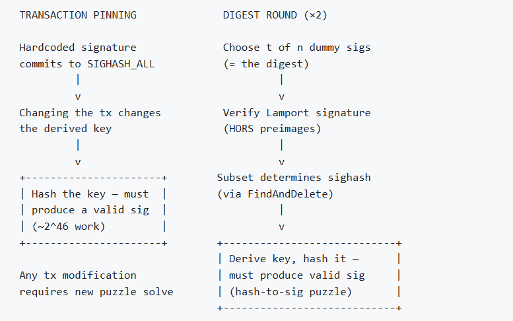Click 'requires new puzzle solve' text

click(x=96, y=291)
